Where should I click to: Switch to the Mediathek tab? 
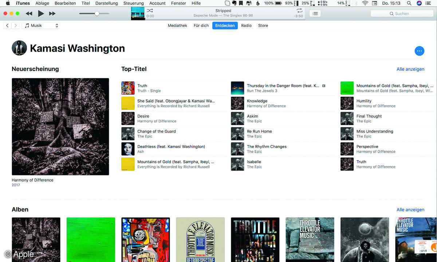tap(177, 25)
